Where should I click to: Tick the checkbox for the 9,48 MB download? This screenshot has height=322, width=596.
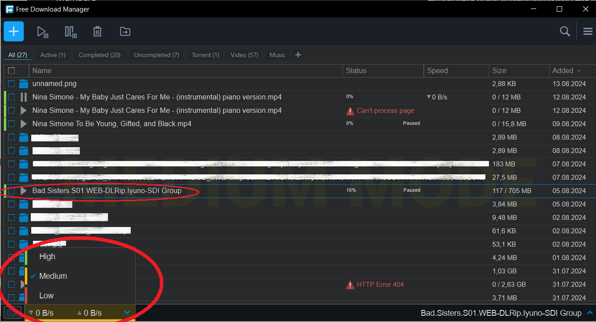pyautogui.click(x=12, y=218)
